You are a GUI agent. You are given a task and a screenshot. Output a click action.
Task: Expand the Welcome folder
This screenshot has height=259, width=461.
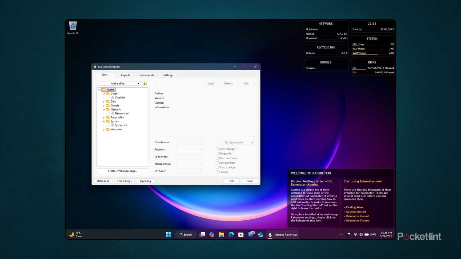pos(104,129)
